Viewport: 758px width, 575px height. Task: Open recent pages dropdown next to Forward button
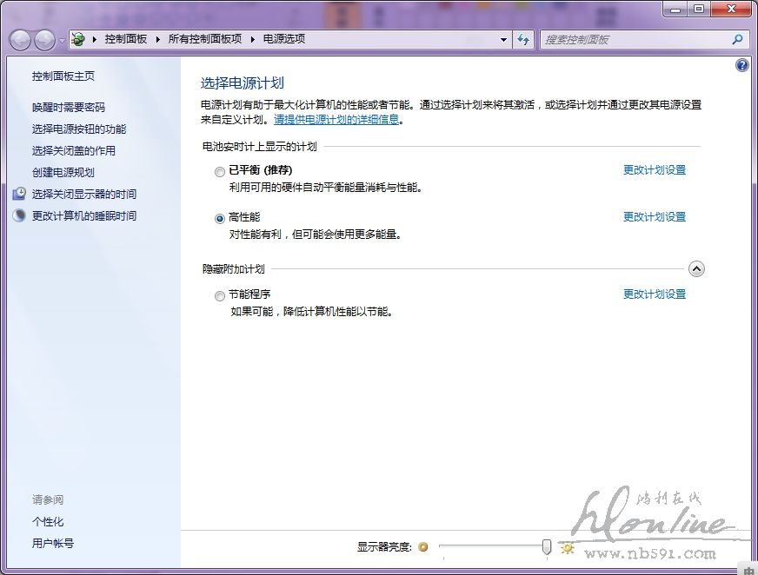(62, 41)
